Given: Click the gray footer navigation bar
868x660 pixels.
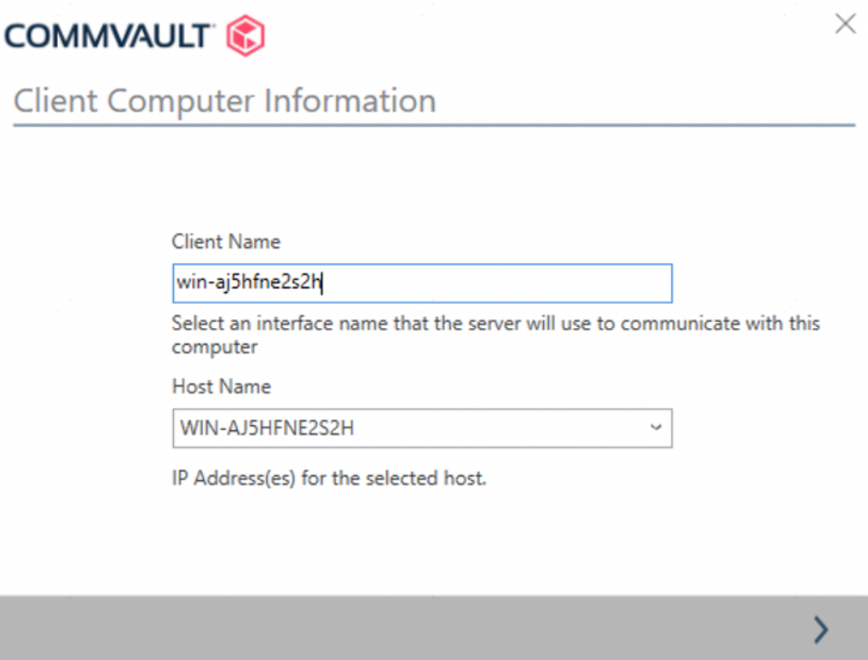Looking at the screenshot, I should click(x=434, y=628).
